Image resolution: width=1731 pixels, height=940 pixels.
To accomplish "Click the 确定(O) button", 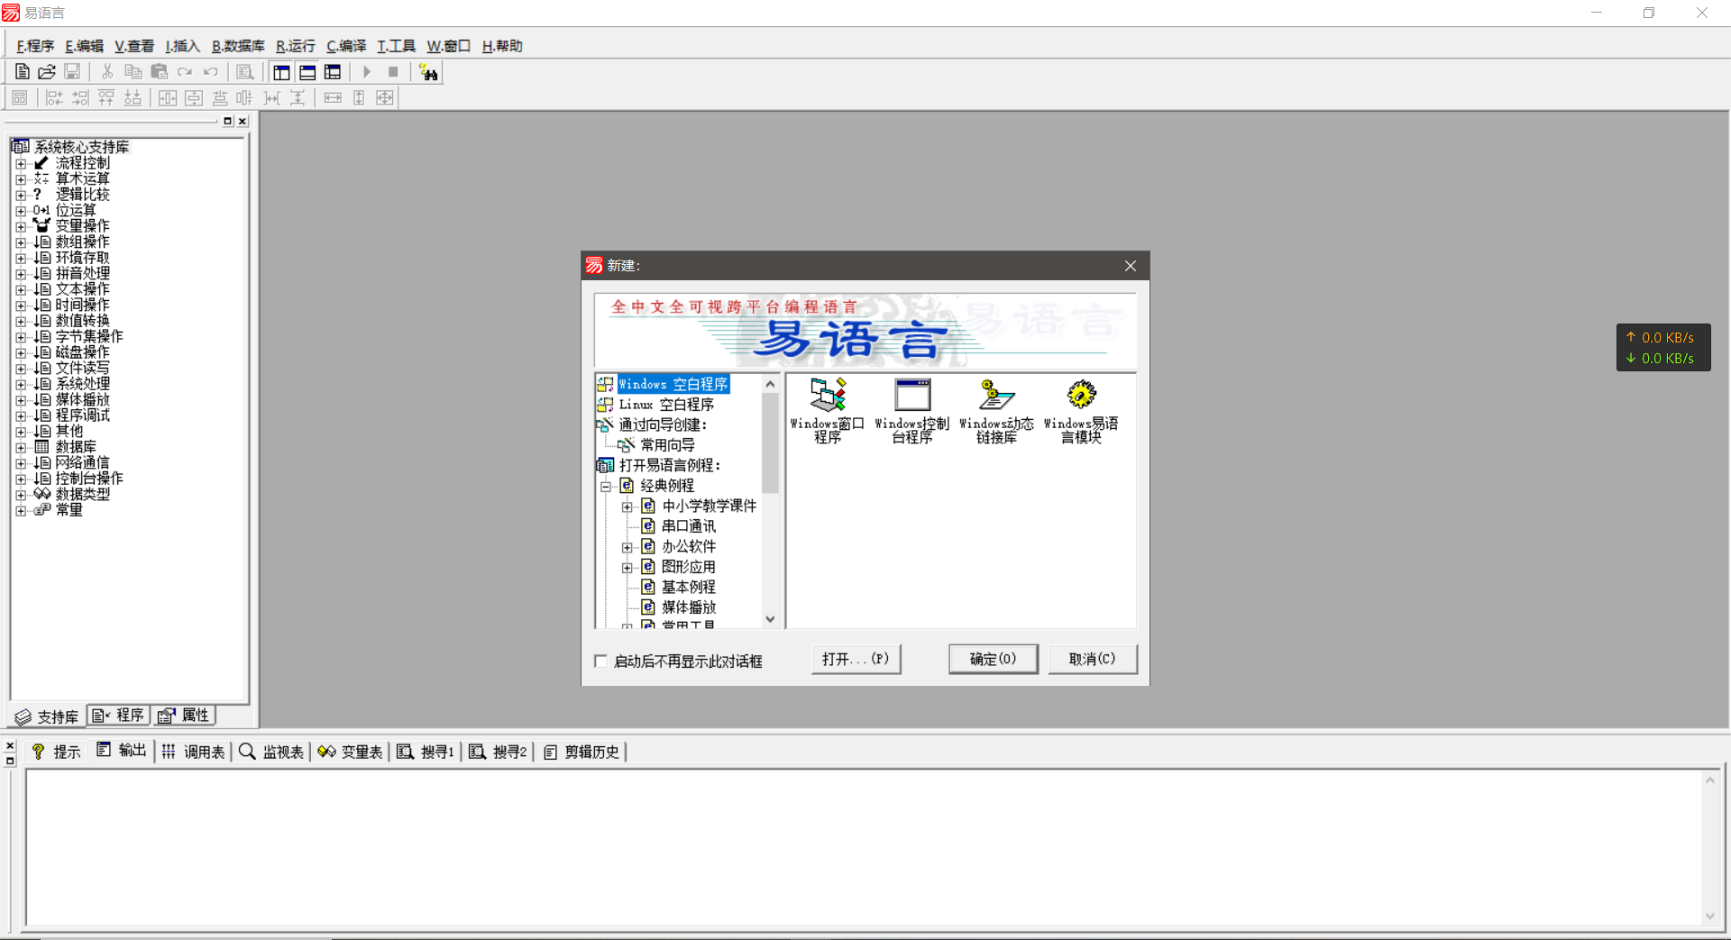I will click(993, 659).
